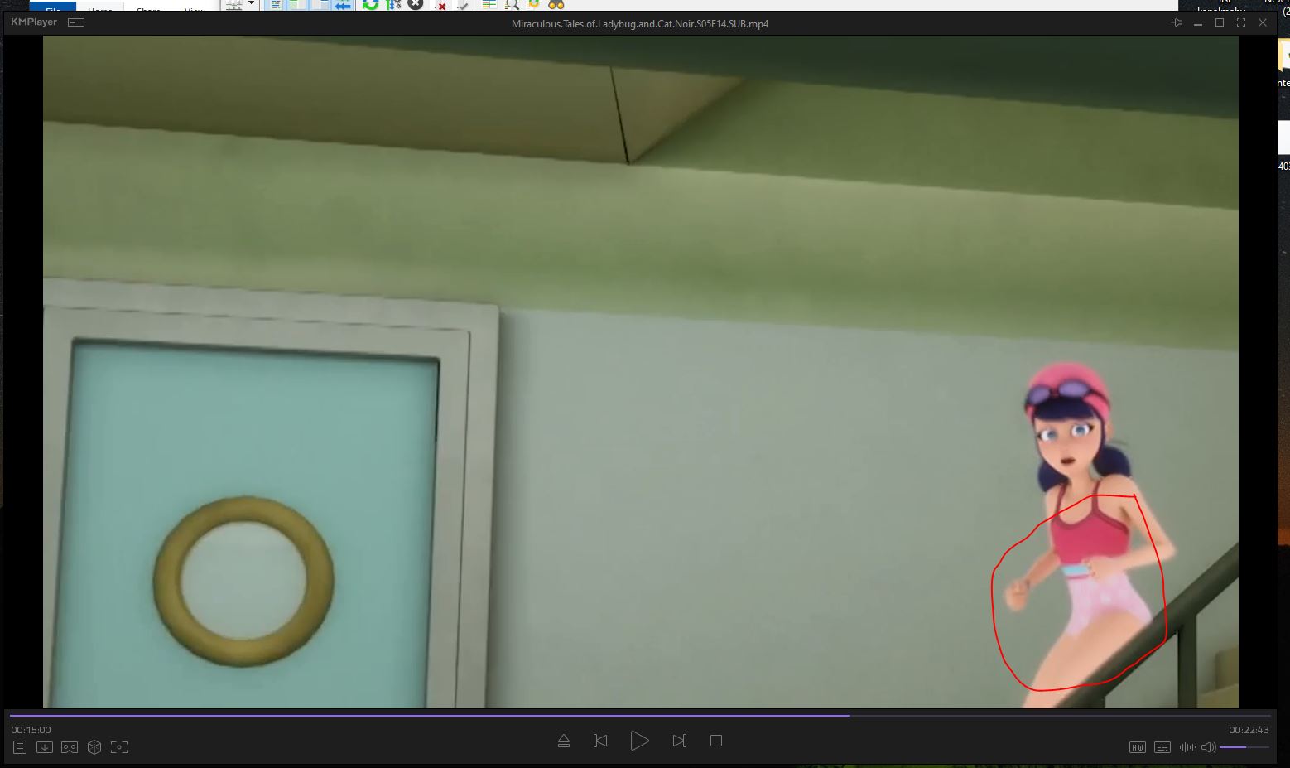Toggle subtitles display icon
This screenshot has width=1290, height=768.
tap(1162, 747)
